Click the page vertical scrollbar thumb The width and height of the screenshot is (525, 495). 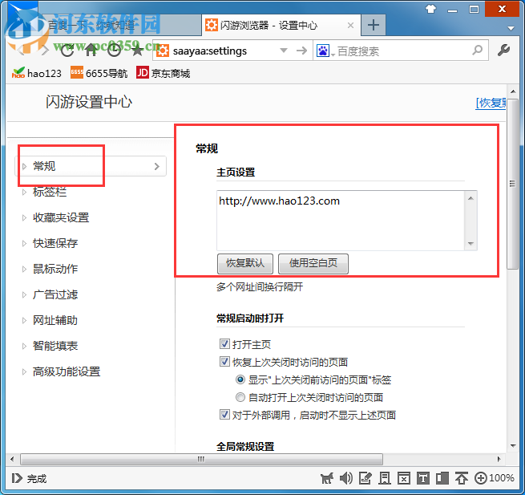pos(512,184)
